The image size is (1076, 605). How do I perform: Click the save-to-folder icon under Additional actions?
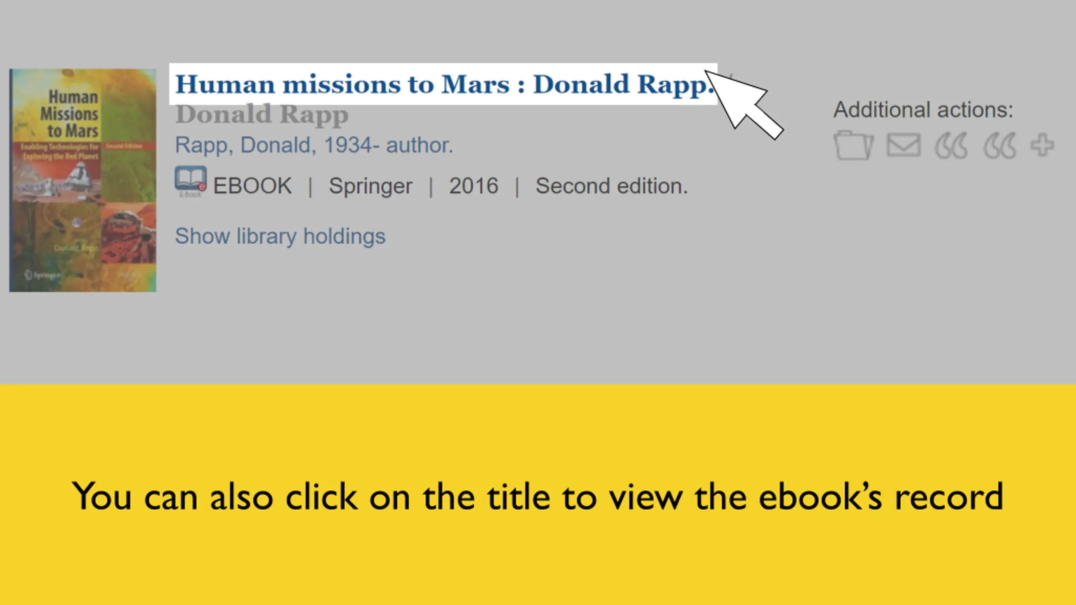(854, 145)
